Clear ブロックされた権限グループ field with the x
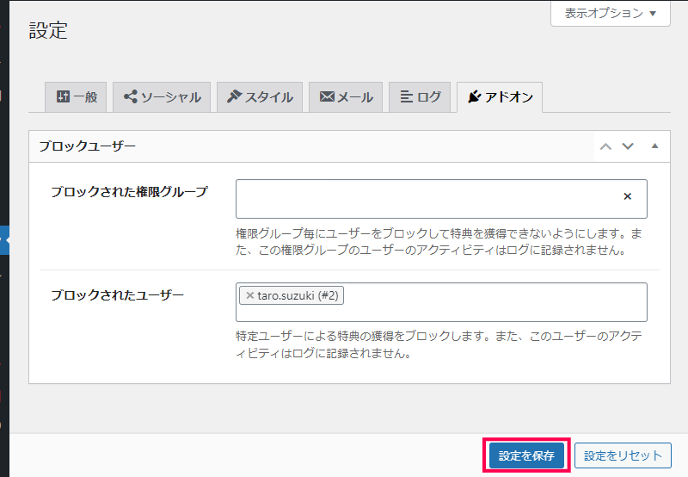This screenshot has width=688, height=477. 628,196
